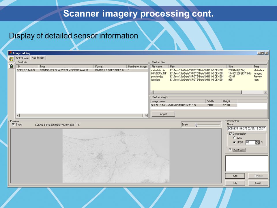Click the right arrow of Product files scrollbar
The width and height of the screenshot is (277, 208).
point(265,92)
